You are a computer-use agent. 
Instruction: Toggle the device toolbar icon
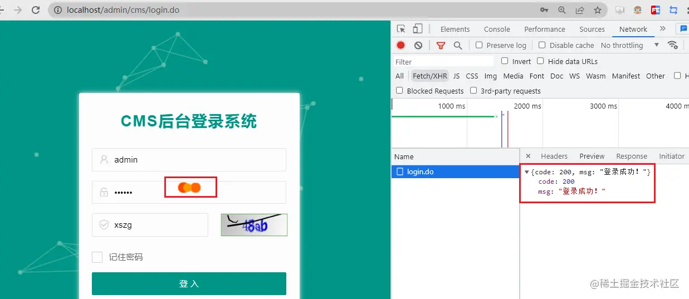(x=418, y=29)
